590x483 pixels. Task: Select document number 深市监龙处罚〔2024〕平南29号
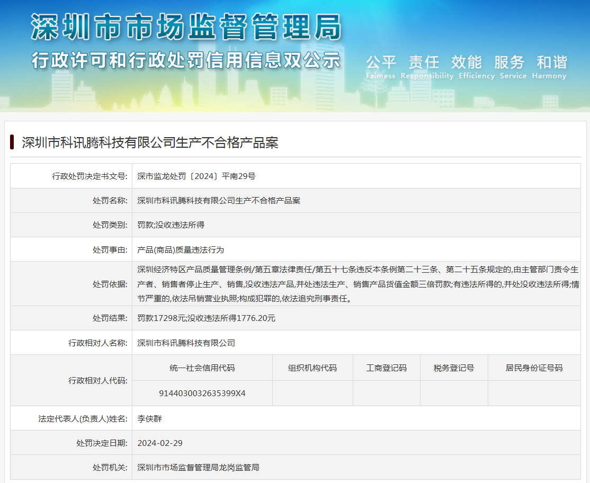tap(196, 176)
